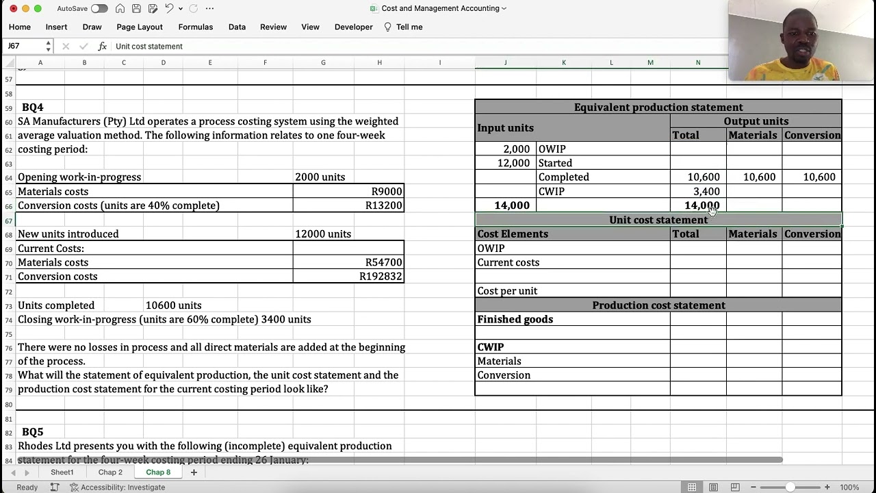Click the Save icon
Screen dimensions: 876x493
point(137,8)
